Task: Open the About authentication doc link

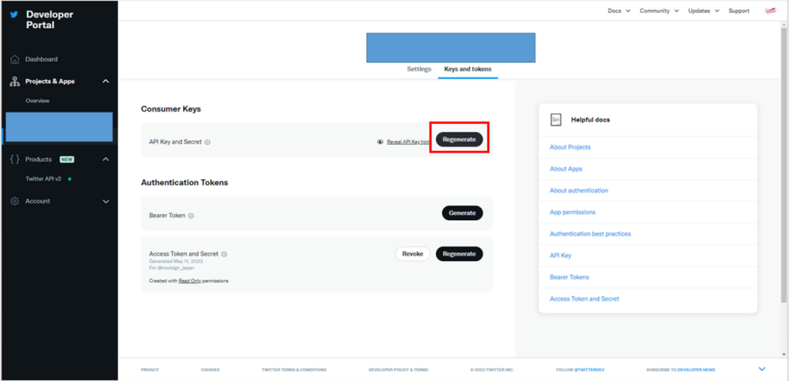Action: (578, 190)
